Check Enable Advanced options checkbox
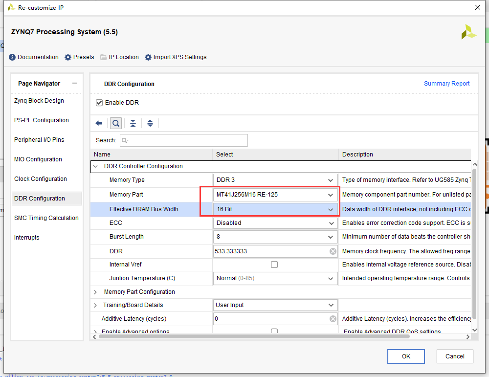The width and height of the screenshot is (489, 377). pos(274,331)
